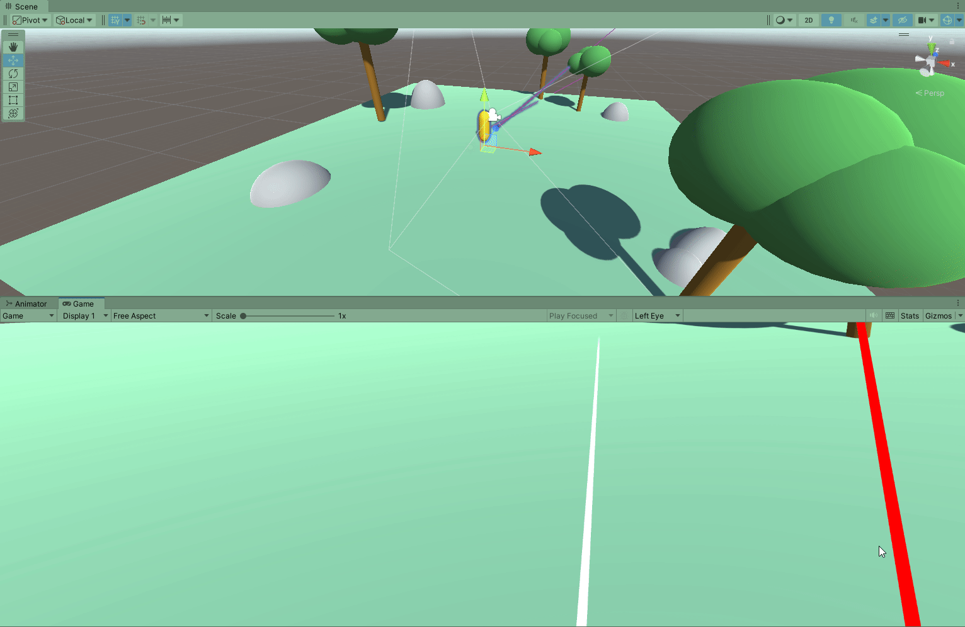Switch to the Animator tab
The image size is (965, 627).
(26, 303)
